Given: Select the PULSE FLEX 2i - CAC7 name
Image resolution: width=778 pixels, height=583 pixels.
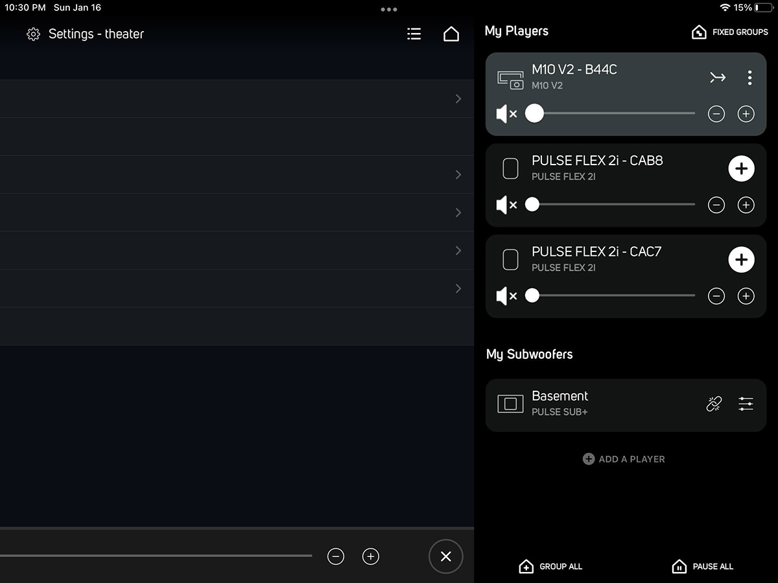Looking at the screenshot, I should pyautogui.click(x=596, y=252).
